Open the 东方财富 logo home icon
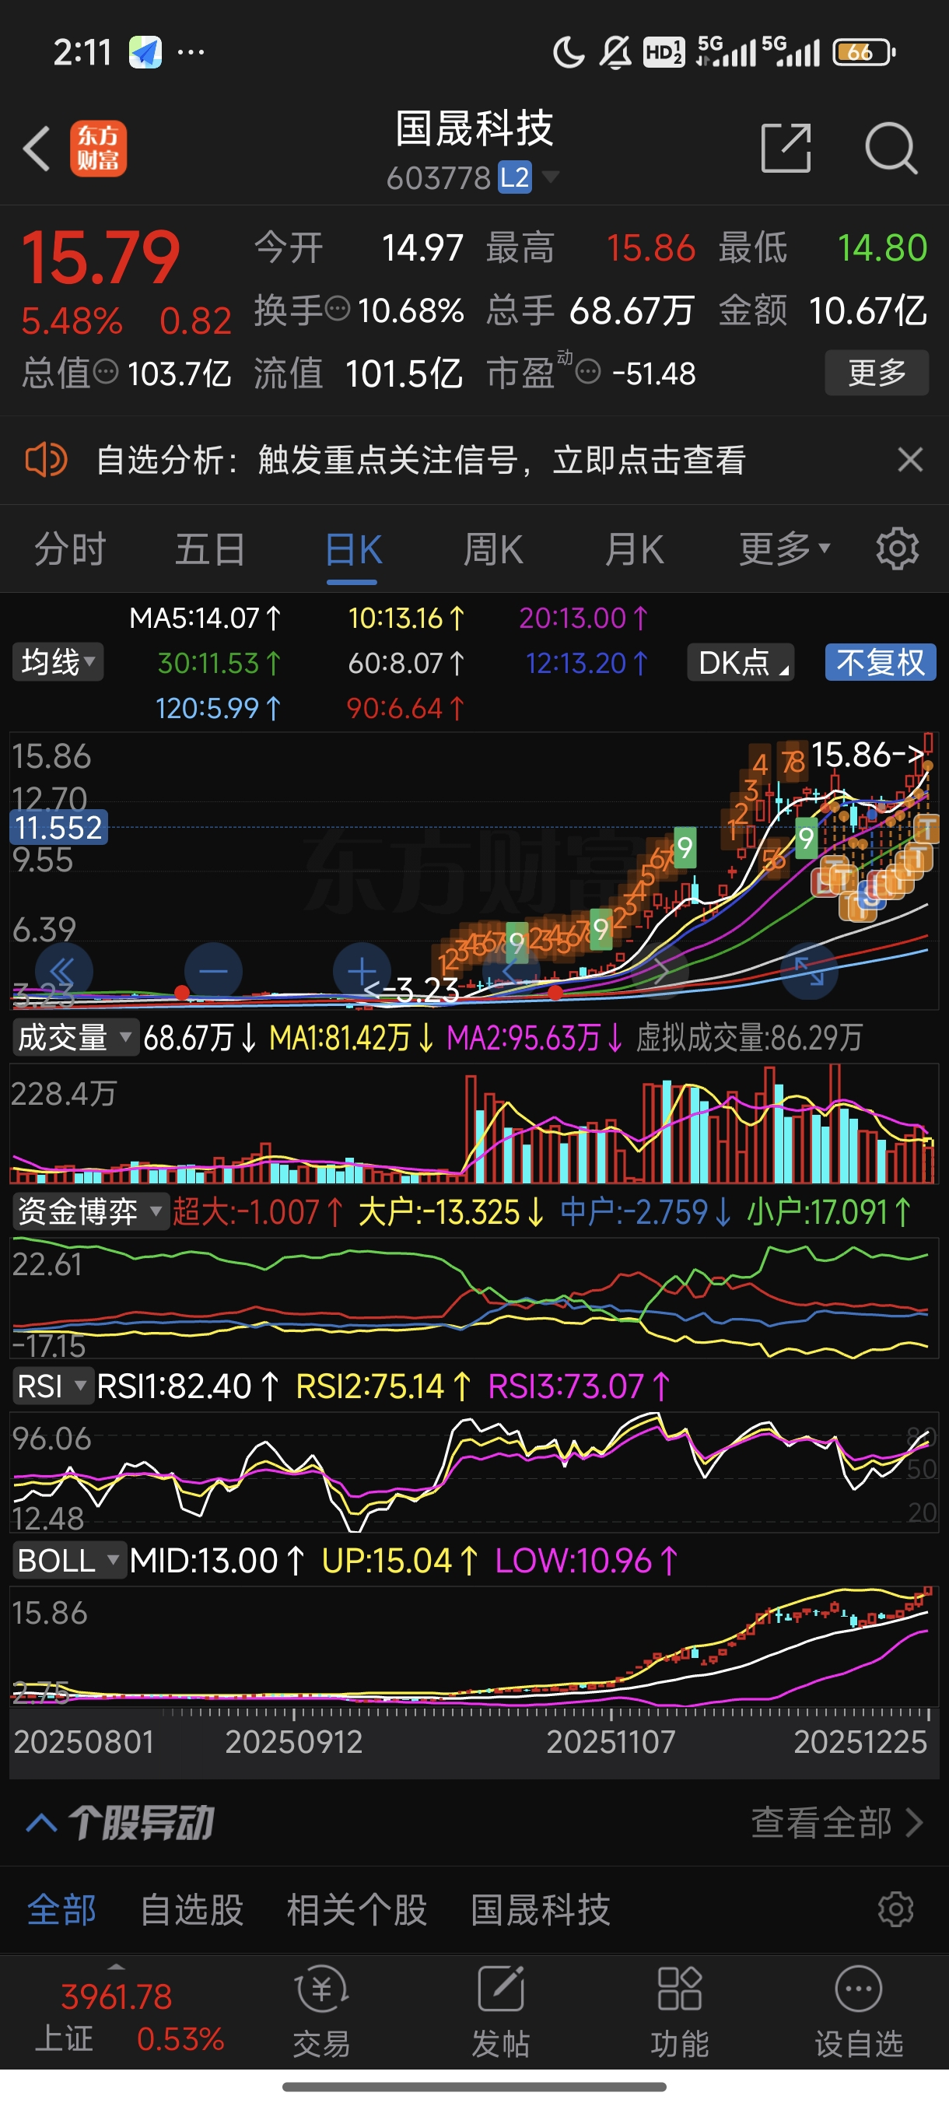949x2110 pixels. click(x=98, y=149)
